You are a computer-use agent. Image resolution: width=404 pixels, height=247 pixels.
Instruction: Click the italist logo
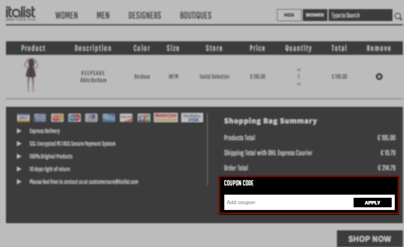pyautogui.click(x=21, y=13)
